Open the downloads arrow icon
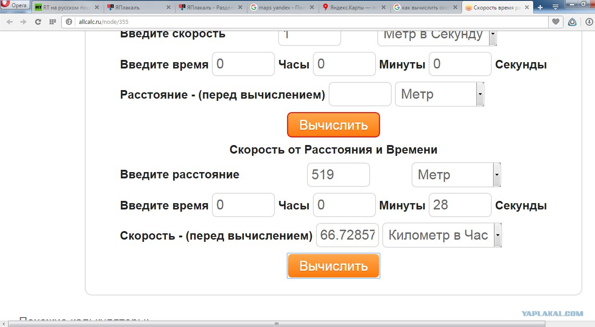Viewport: 595px width, 327px height. [x=589, y=22]
